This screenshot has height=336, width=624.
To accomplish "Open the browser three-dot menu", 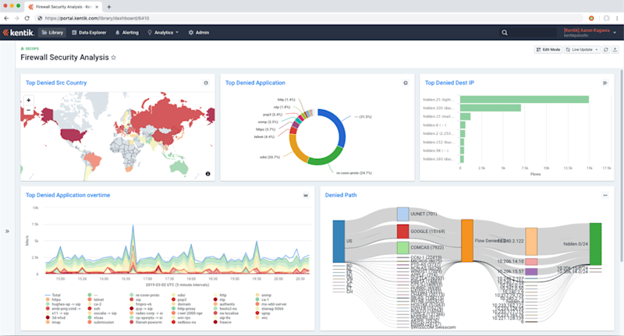I will point(617,18).
